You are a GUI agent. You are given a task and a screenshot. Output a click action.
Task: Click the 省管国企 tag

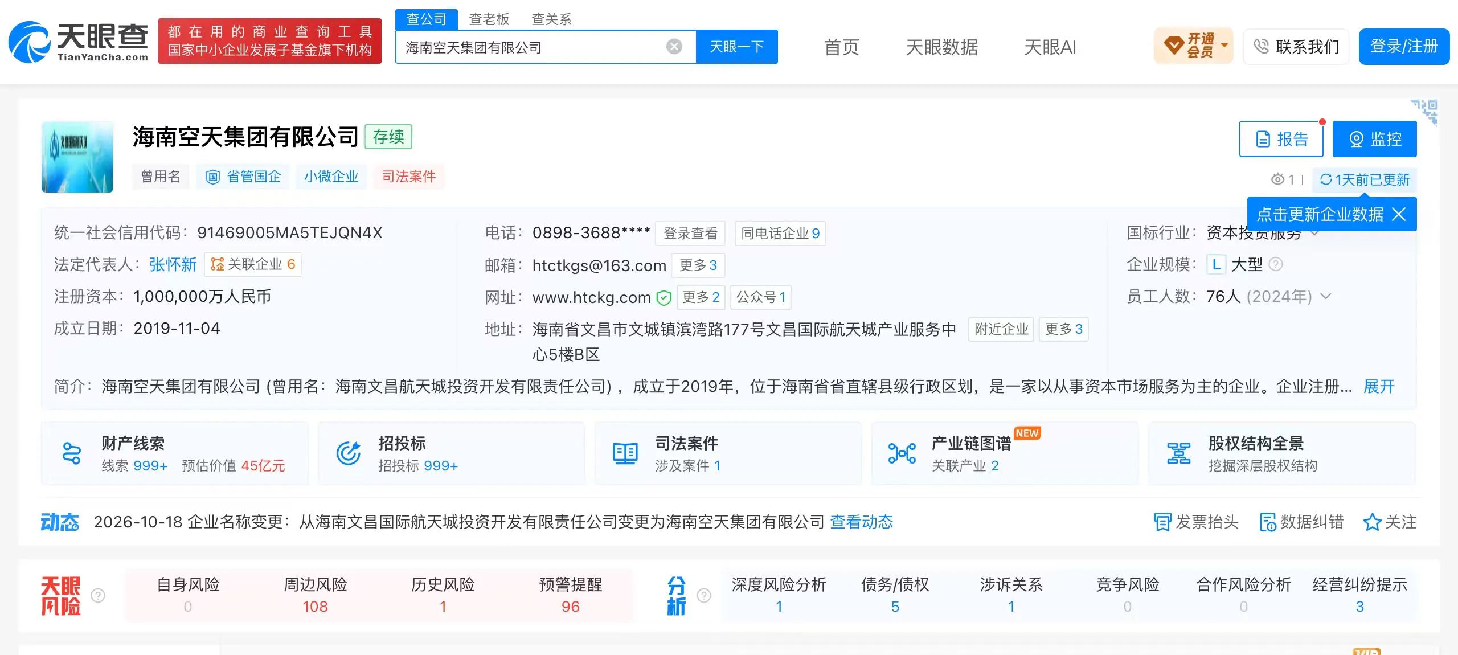click(x=243, y=177)
